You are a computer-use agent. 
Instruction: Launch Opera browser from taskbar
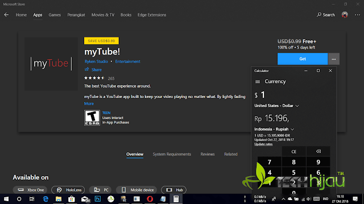click(x=150, y=199)
